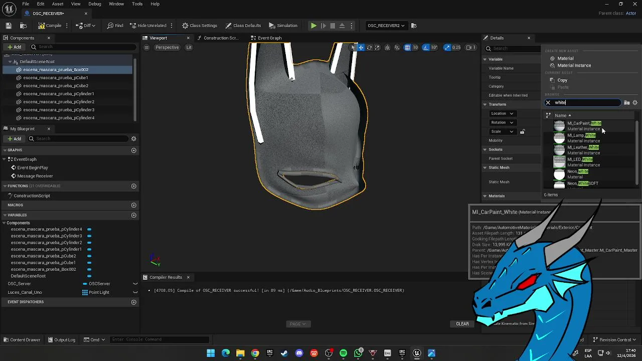Open the OSC_RECEIVER2 debug object dropdown
642x361 pixels.
tap(386, 26)
